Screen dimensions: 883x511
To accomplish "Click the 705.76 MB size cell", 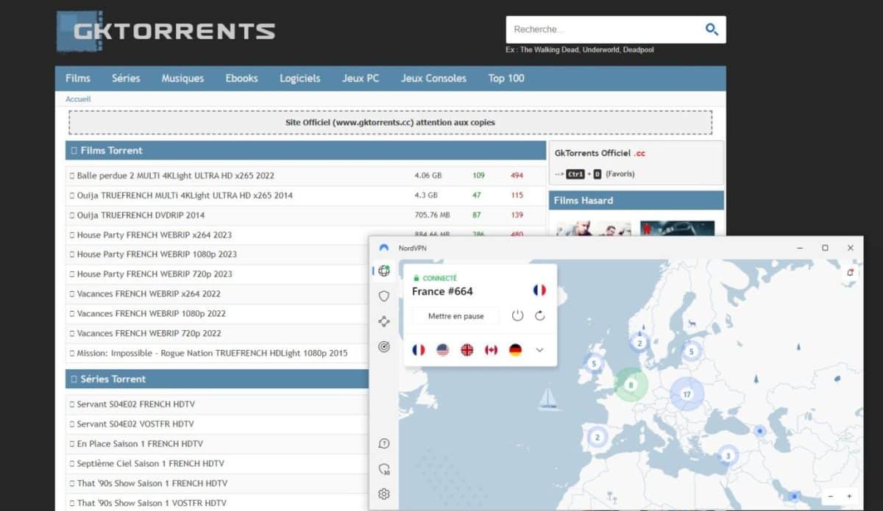I will click(432, 215).
